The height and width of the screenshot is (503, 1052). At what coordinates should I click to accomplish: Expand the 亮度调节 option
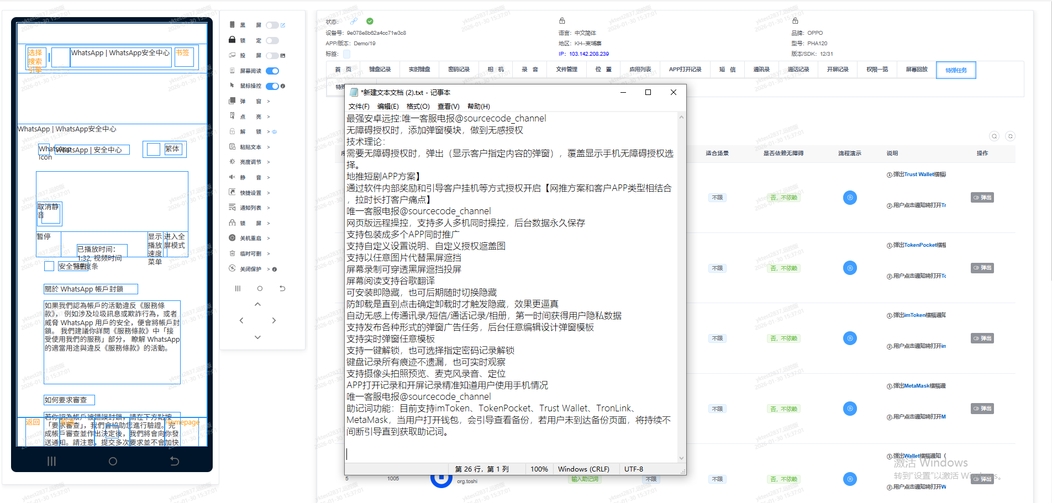269,162
